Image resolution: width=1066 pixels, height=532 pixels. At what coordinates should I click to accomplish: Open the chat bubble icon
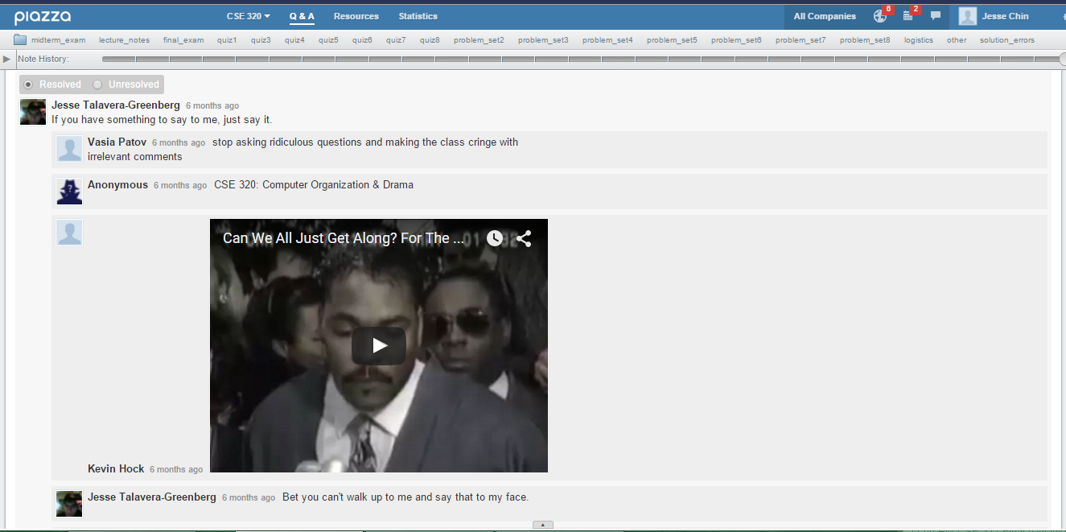click(936, 16)
